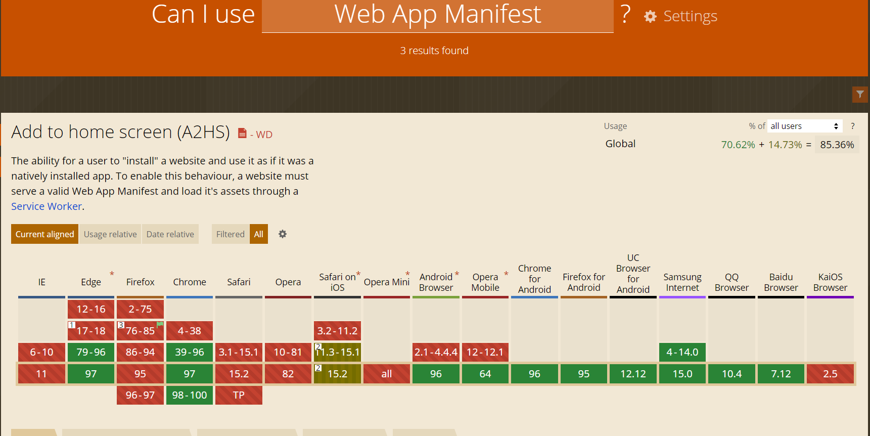870x436 pixels.
Task: Click the search field containing Web App Manifest
Action: tap(438, 15)
